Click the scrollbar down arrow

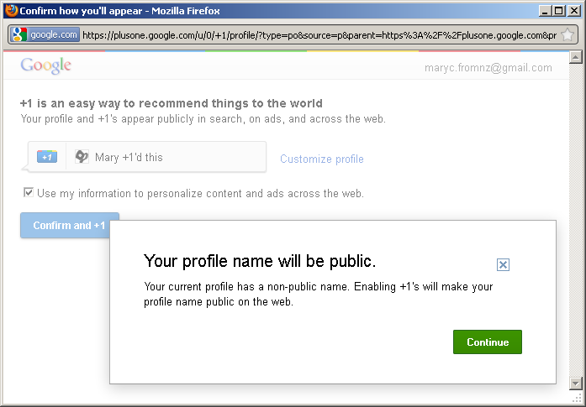pos(576,383)
